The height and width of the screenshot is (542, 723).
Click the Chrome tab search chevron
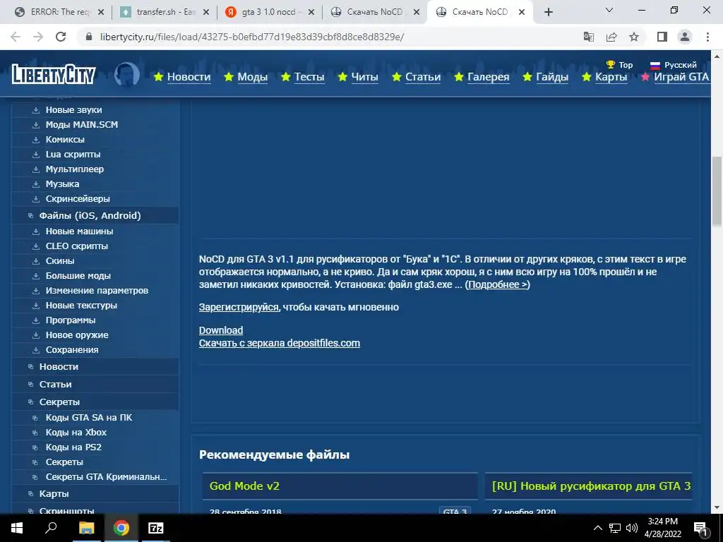coord(609,10)
